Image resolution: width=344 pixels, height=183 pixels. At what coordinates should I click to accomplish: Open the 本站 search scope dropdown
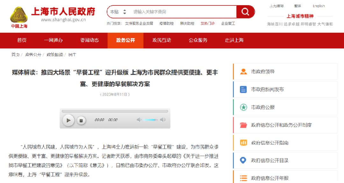(118, 12)
